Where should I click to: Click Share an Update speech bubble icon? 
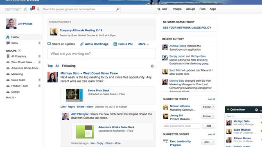(49, 44)
